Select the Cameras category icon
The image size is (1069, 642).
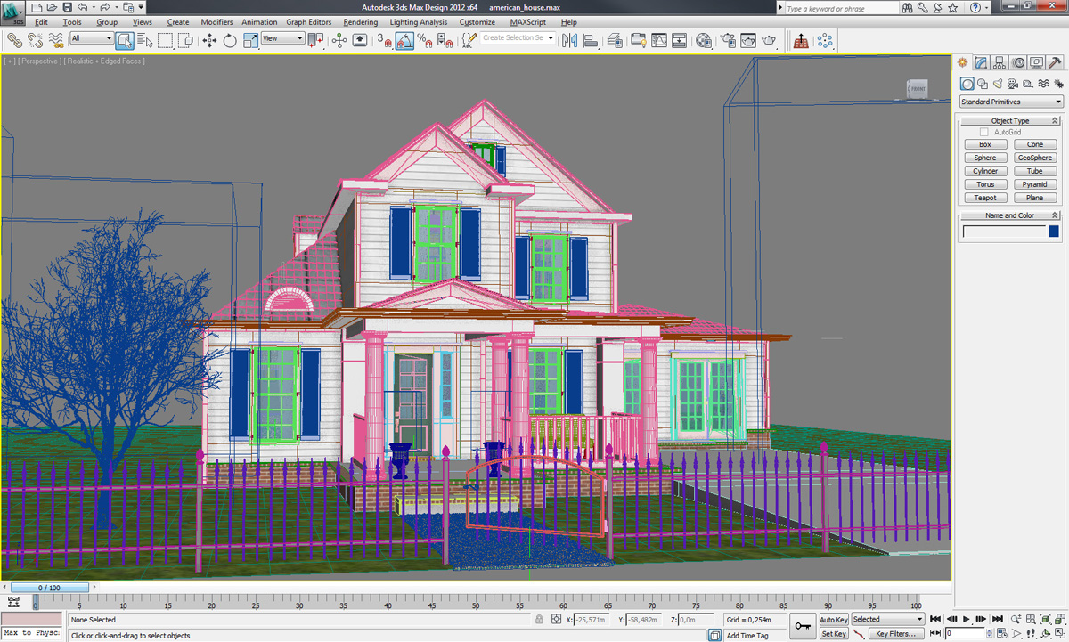point(1013,84)
